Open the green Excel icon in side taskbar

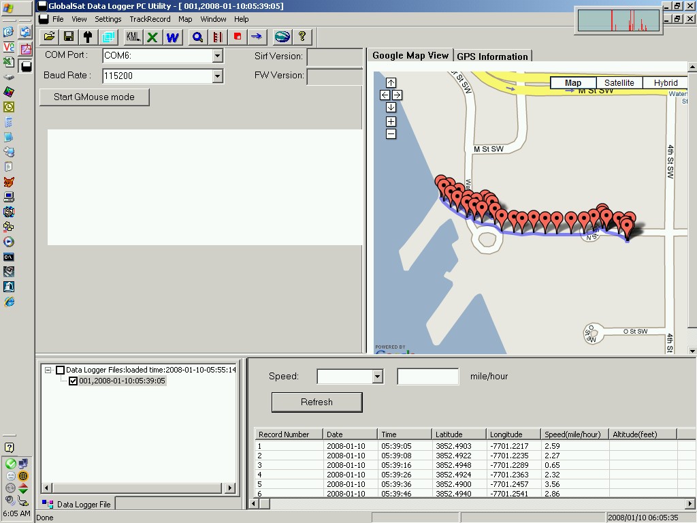click(9, 62)
